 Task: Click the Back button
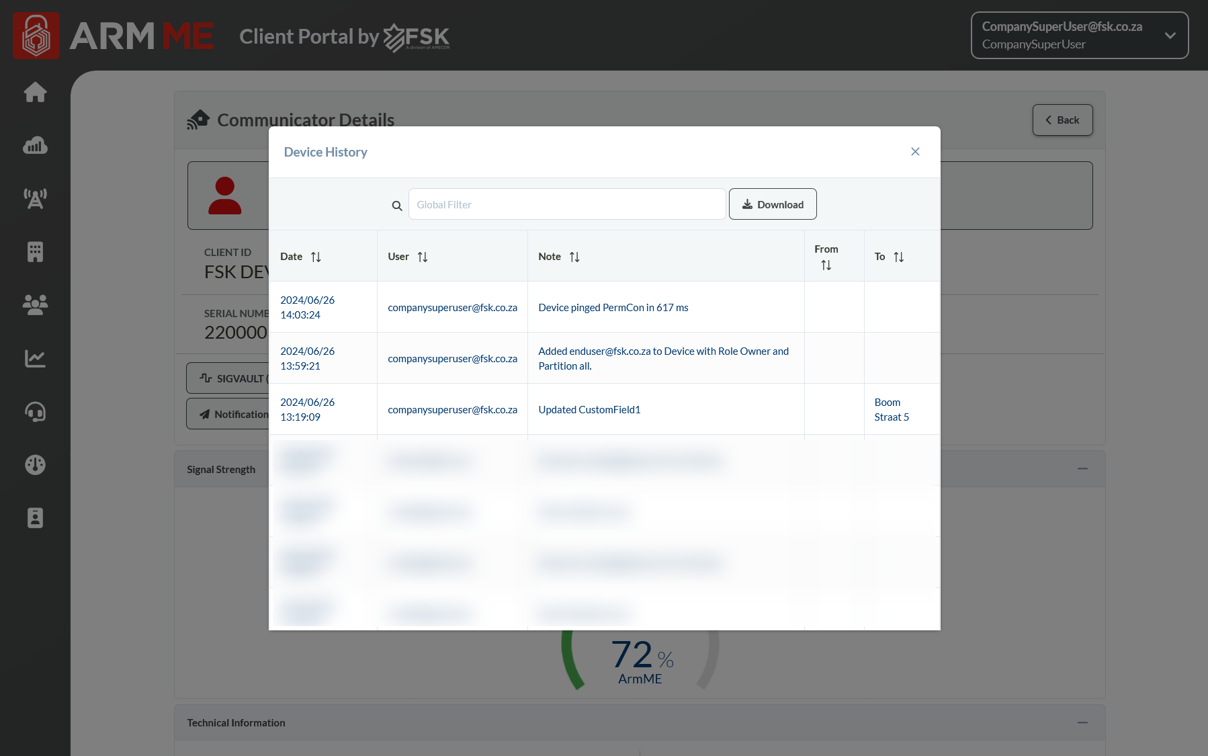coord(1062,120)
